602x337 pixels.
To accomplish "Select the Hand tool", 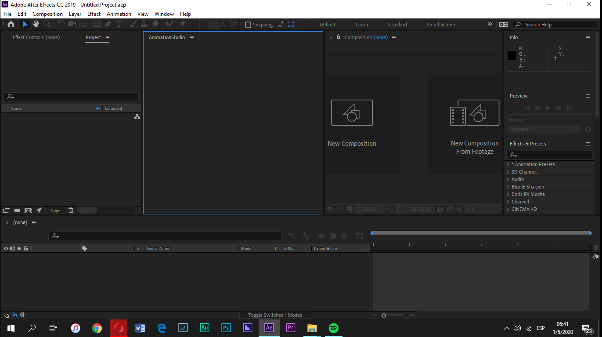I will point(36,24).
